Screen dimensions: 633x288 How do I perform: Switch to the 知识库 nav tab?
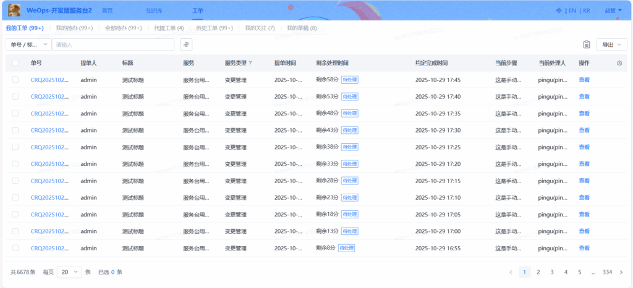155,10
